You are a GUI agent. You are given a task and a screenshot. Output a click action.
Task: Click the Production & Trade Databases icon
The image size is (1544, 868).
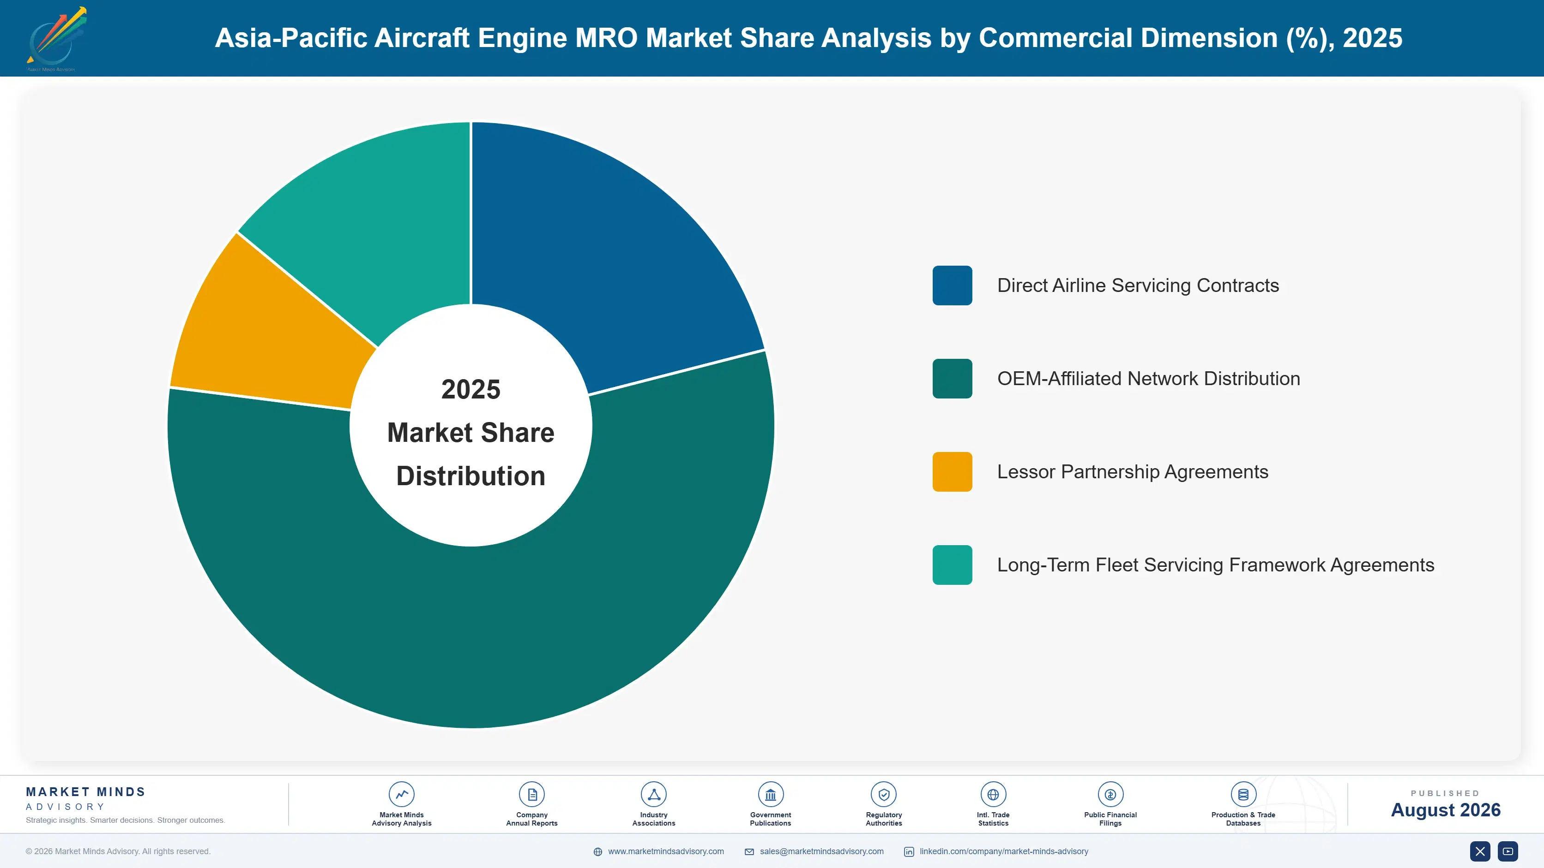pyautogui.click(x=1243, y=794)
